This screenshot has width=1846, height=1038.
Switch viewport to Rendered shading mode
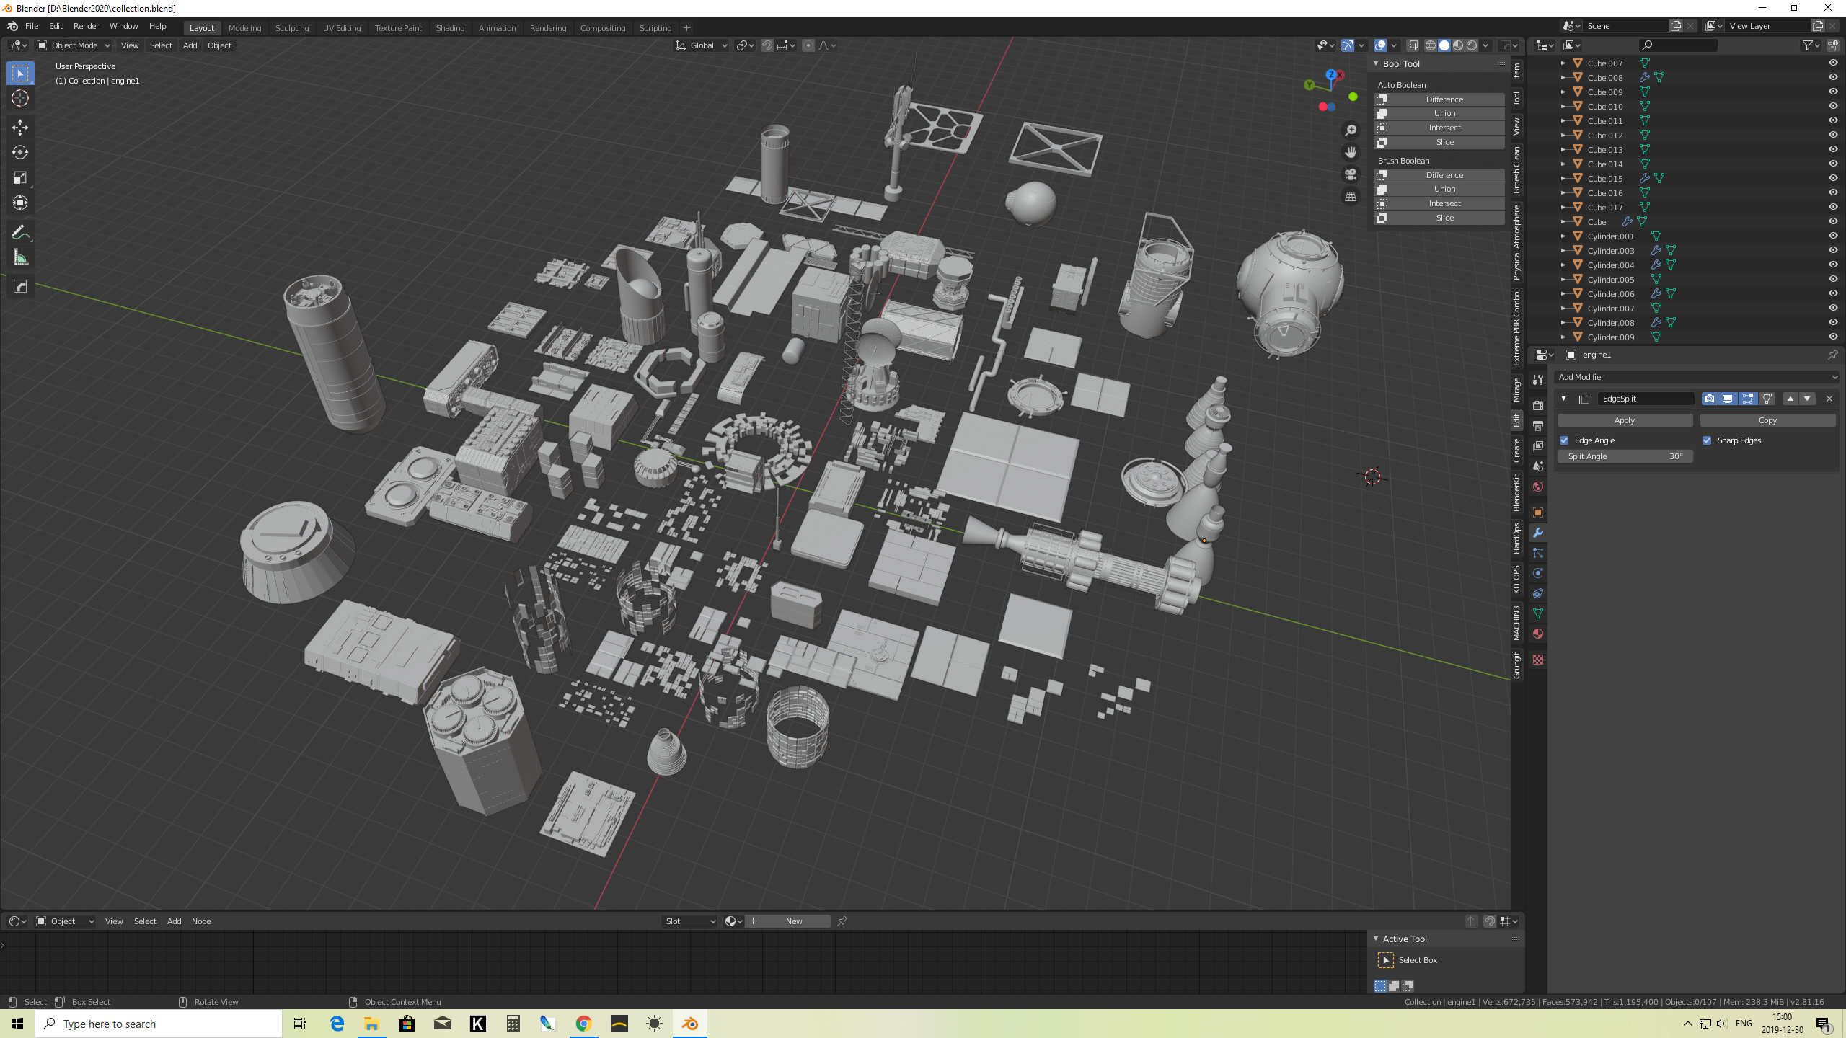click(x=1471, y=45)
